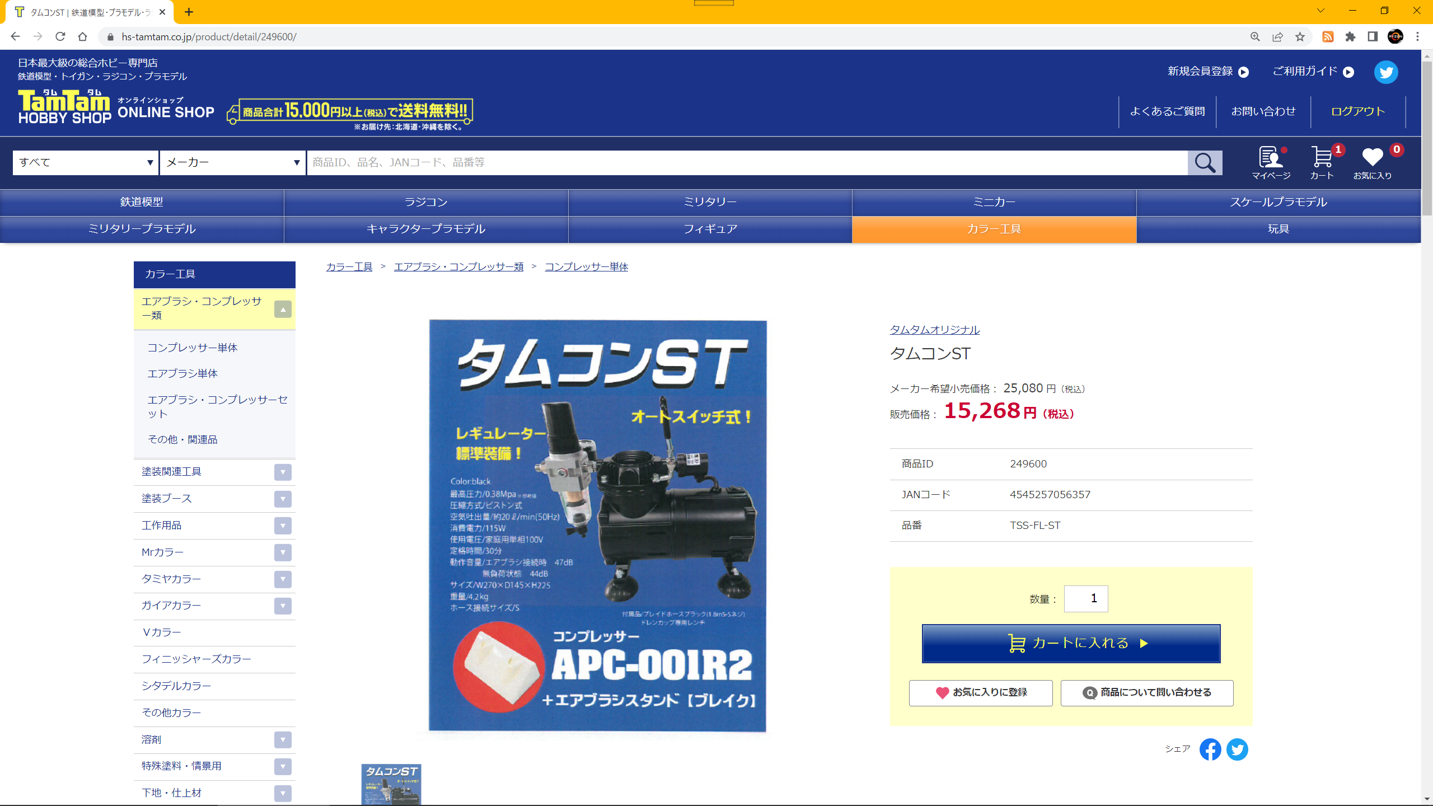Click 商品について問い合わせる button

click(x=1147, y=693)
